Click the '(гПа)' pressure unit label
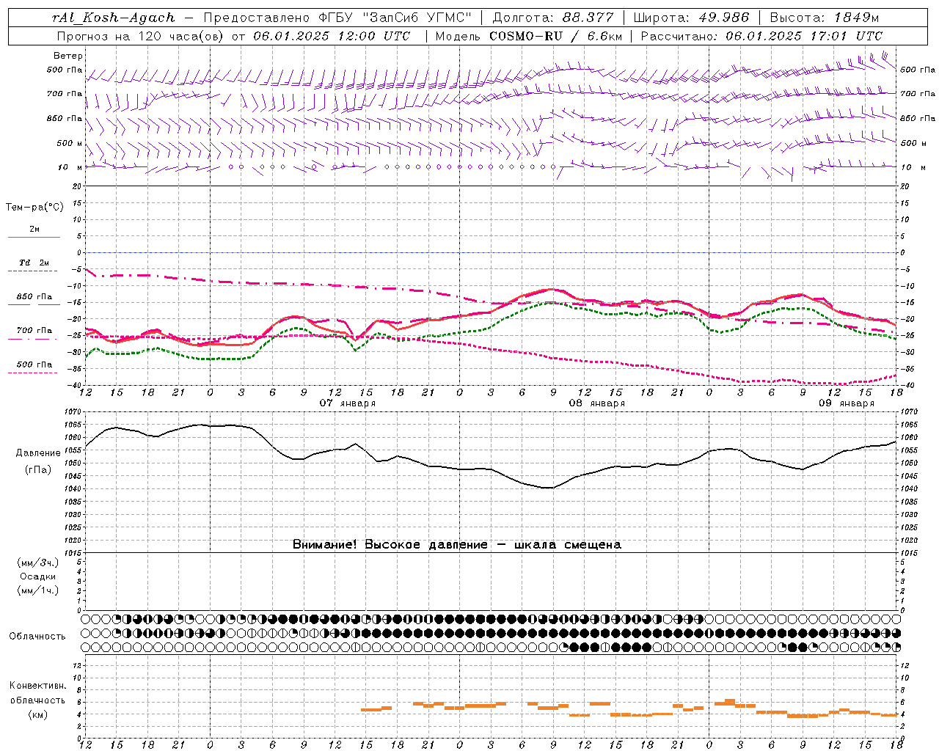This screenshot has width=939, height=751. click(x=38, y=470)
